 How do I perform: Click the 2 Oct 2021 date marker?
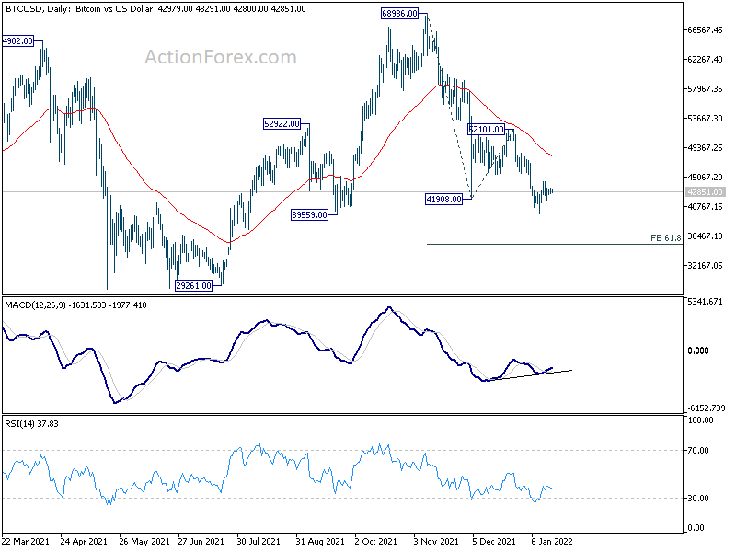pyautogui.click(x=375, y=542)
